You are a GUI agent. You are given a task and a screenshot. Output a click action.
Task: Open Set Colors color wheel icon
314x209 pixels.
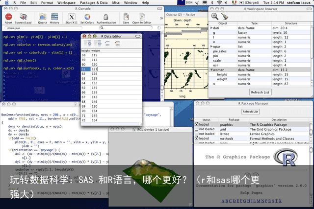[x=87, y=17]
